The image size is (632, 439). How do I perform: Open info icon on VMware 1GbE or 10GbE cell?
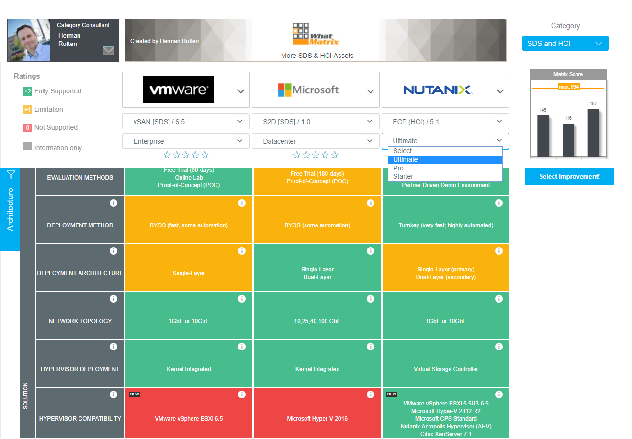point(242,299)
